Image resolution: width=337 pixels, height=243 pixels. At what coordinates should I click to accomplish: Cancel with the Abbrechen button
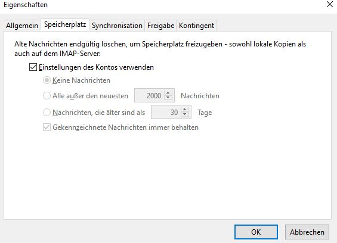(307, 232)
